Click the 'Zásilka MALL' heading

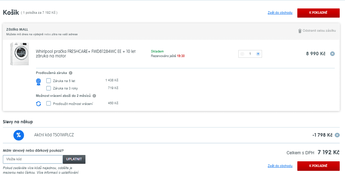[17, 29]
